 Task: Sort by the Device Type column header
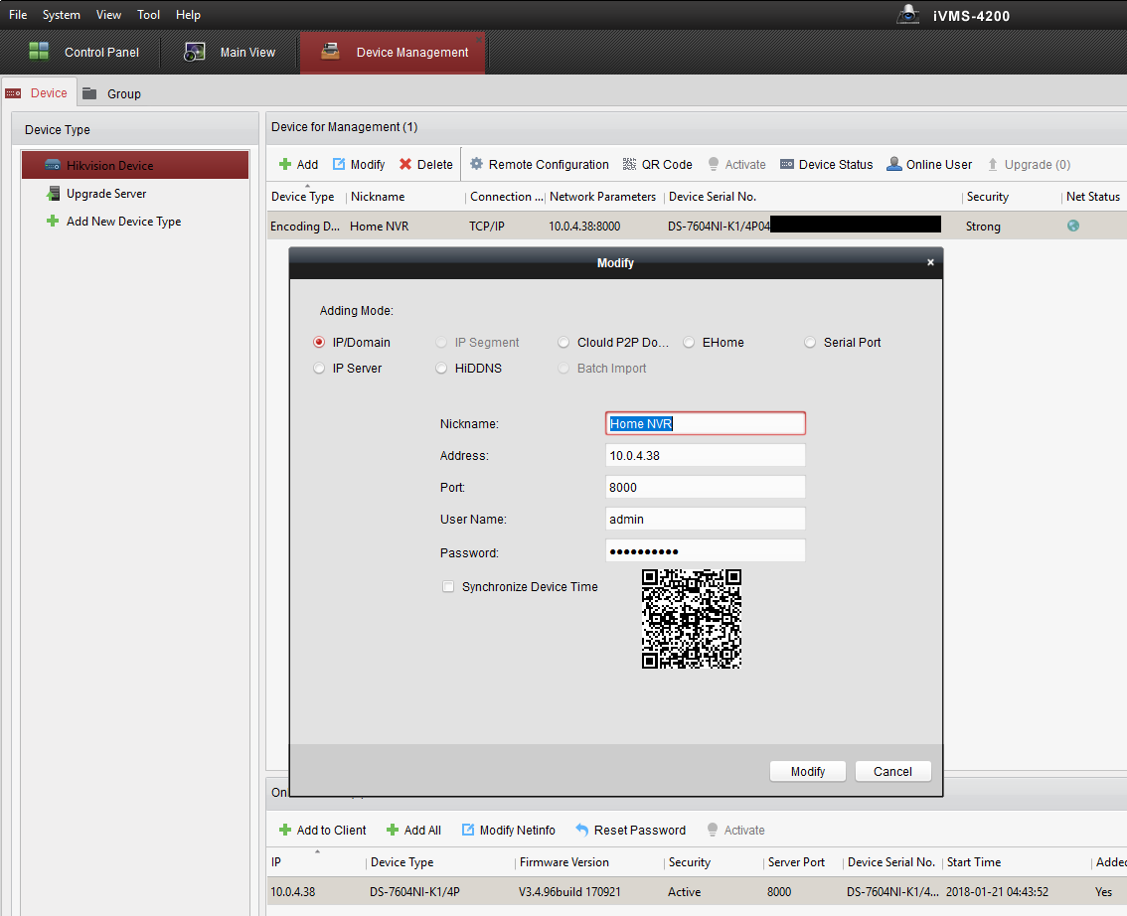[x=303, y=197]
